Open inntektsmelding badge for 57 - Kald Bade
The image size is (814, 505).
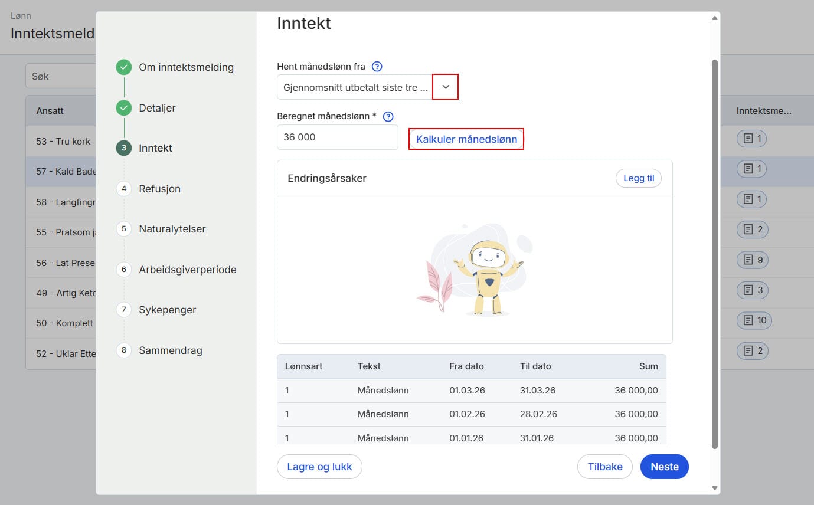[x=752, y=169]
